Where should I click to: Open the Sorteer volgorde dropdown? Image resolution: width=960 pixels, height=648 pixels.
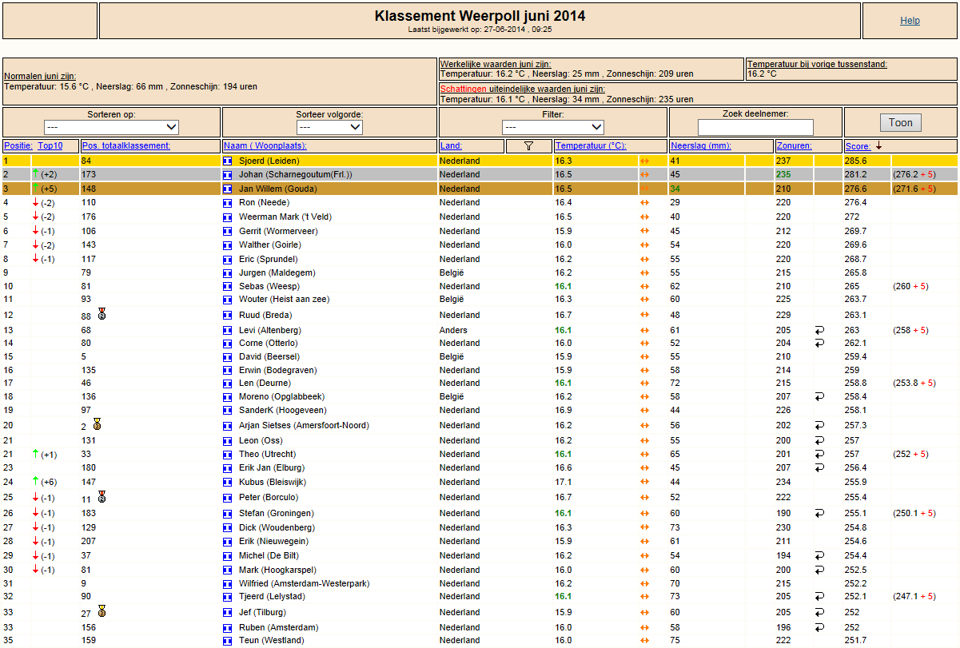(x=315, y=127)
